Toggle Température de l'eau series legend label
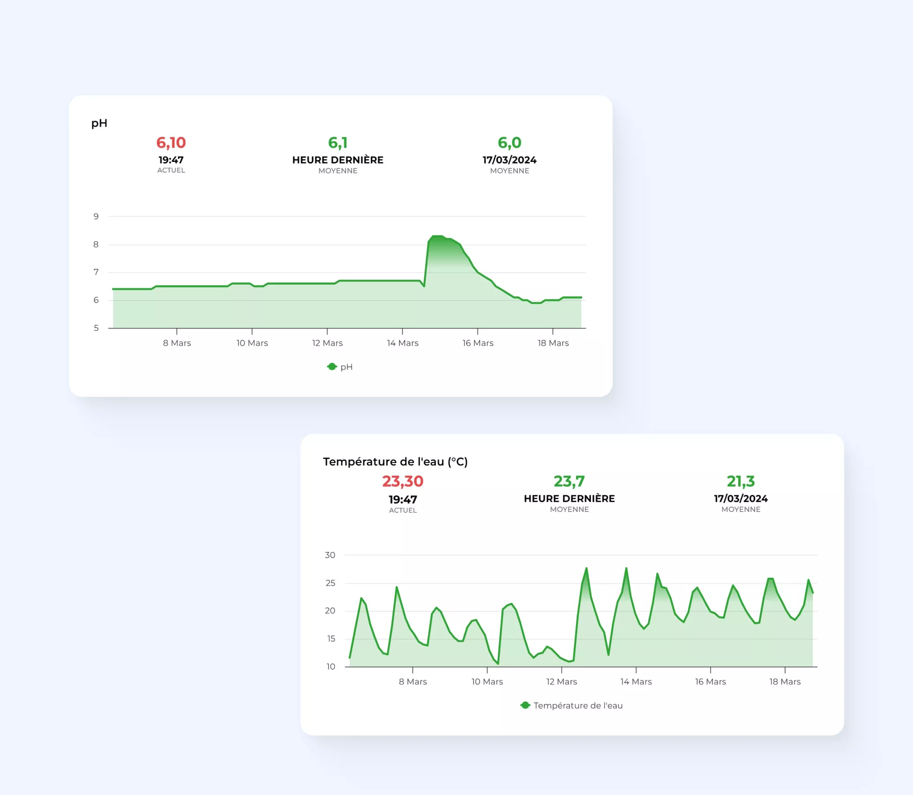The image size is (913, 795). click(x=577, y=705)
